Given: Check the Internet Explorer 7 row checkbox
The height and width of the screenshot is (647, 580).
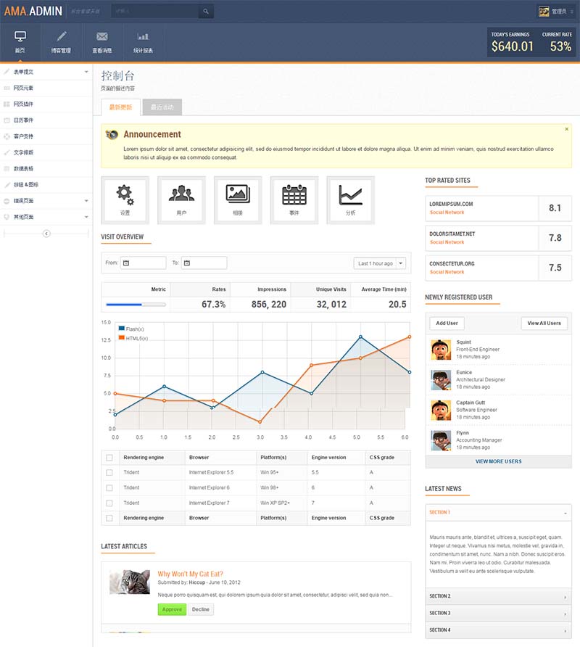Looking at the screenshot, I should (109, 503).
